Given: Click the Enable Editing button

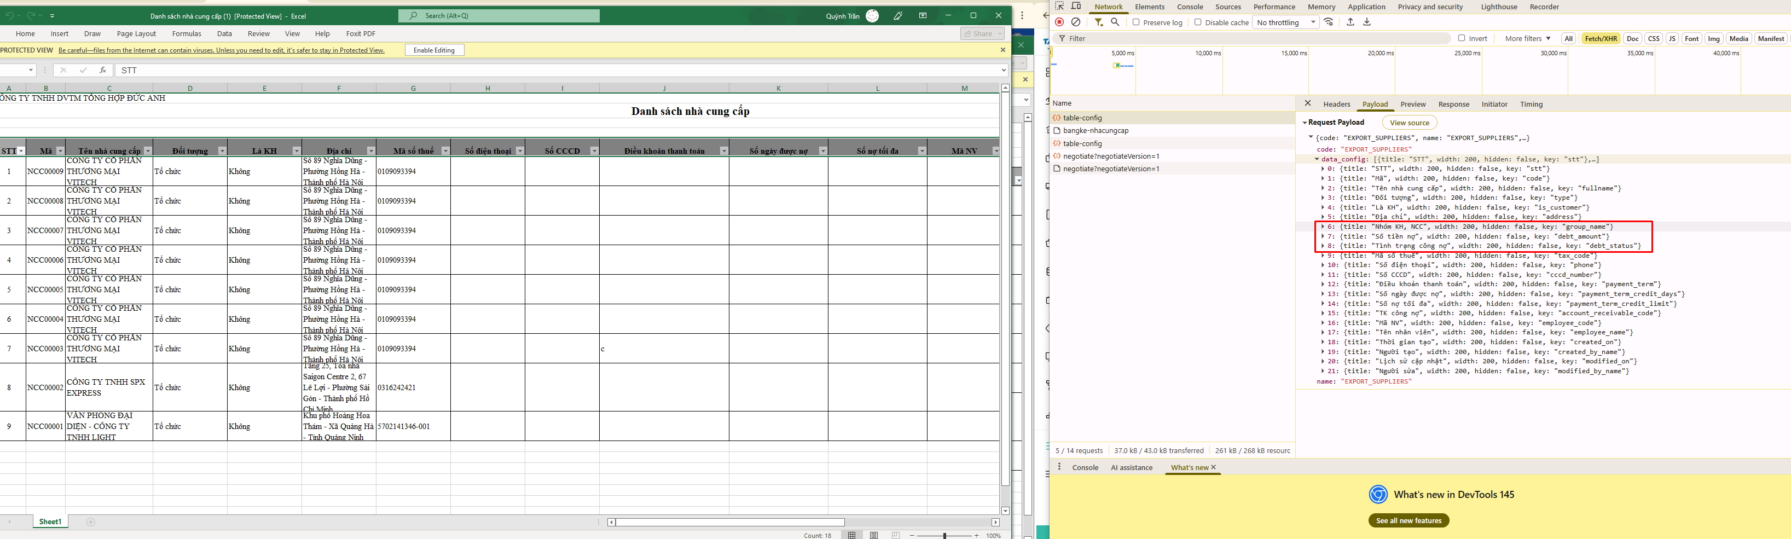Looking at the screenshot, I should click(x=434, y=50).
